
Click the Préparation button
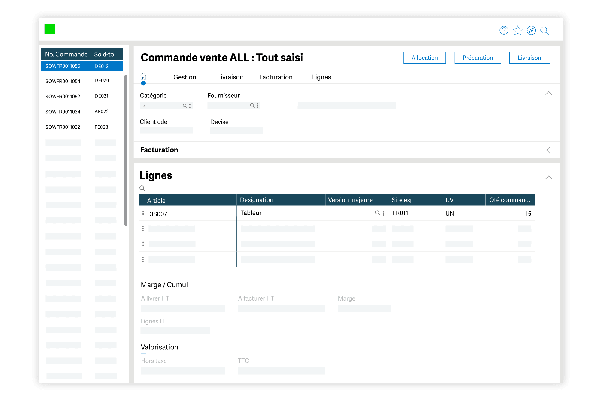point(477,58)
